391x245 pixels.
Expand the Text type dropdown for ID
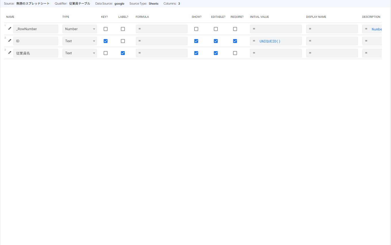tap(80, 41)
